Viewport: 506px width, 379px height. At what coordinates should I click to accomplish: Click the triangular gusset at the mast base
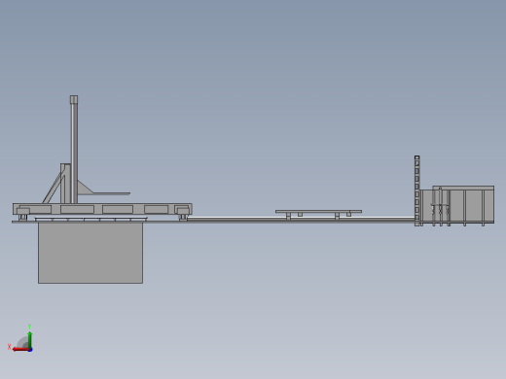(x=85, y=189)
